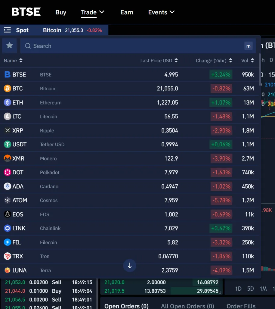Click the Bitcoin 21,055.0 market selector
The width and height of the screenshot is (275, 309).
pyautogui.click(x=73, y=30)
